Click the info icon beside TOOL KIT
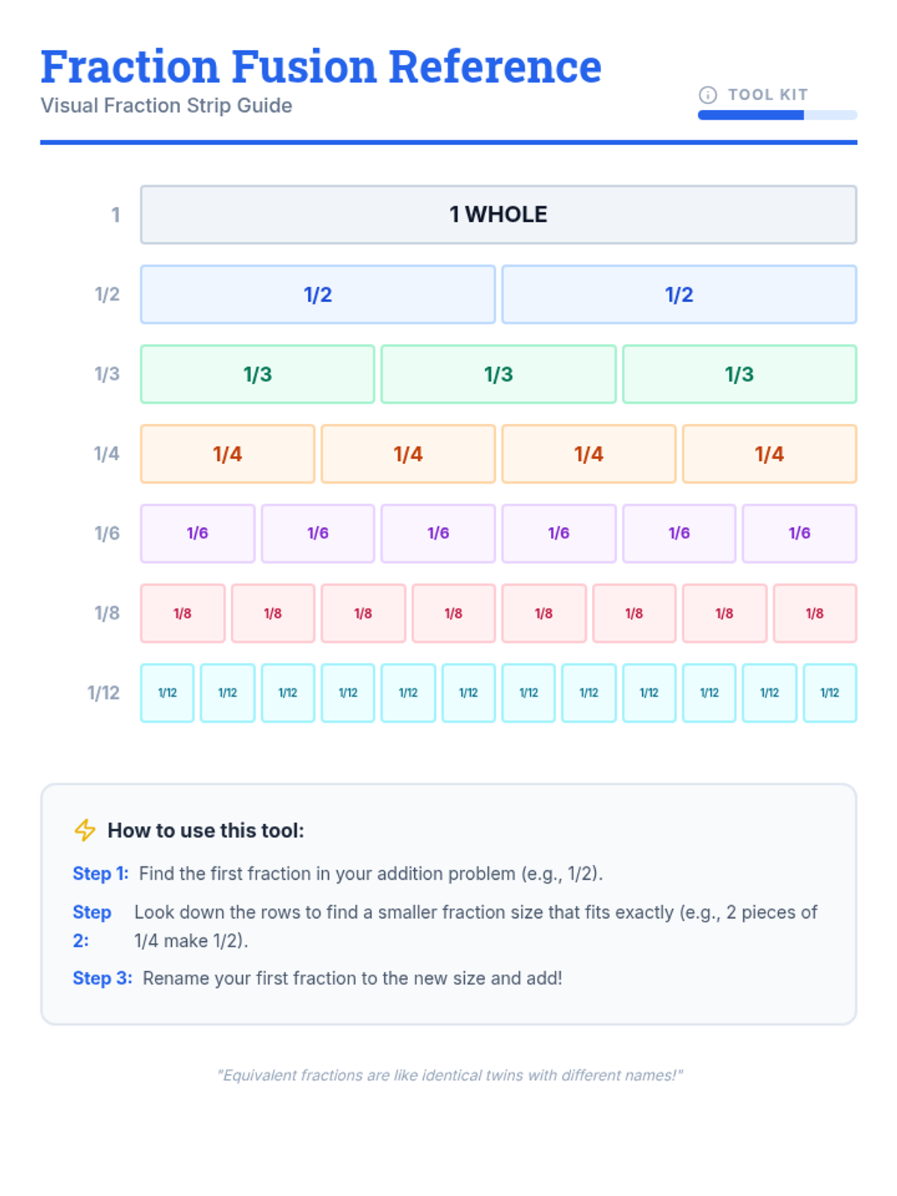The width and height of the screenshot is (897, 1196). point(707,95)
